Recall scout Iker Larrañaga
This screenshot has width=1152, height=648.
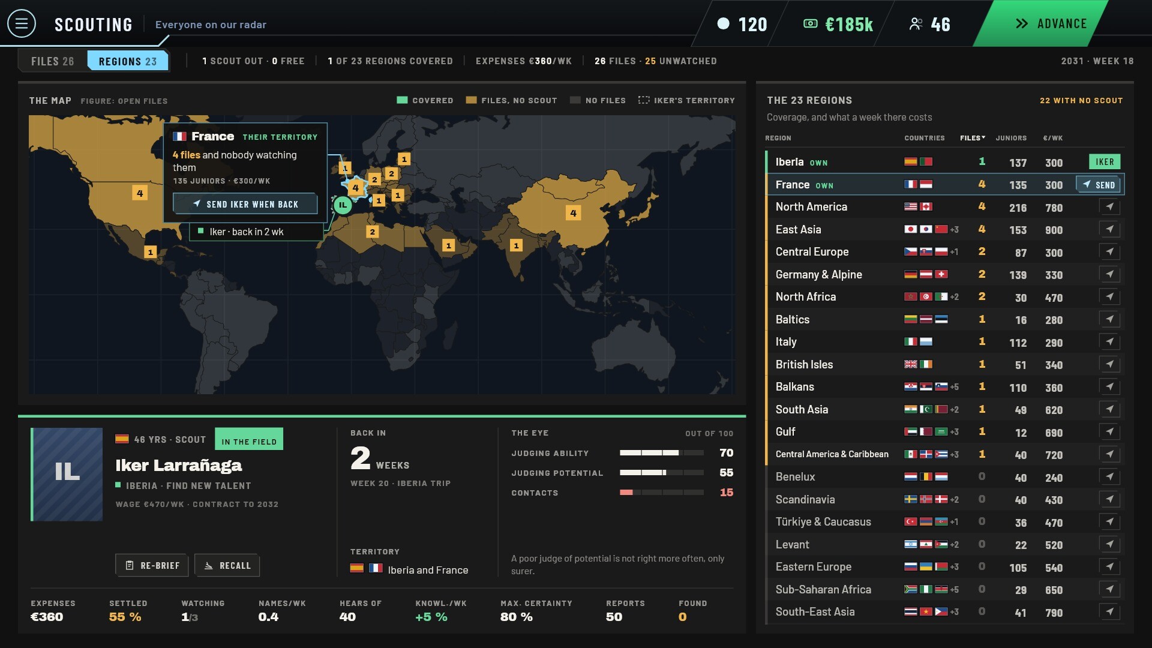click(x=227, y=565)
